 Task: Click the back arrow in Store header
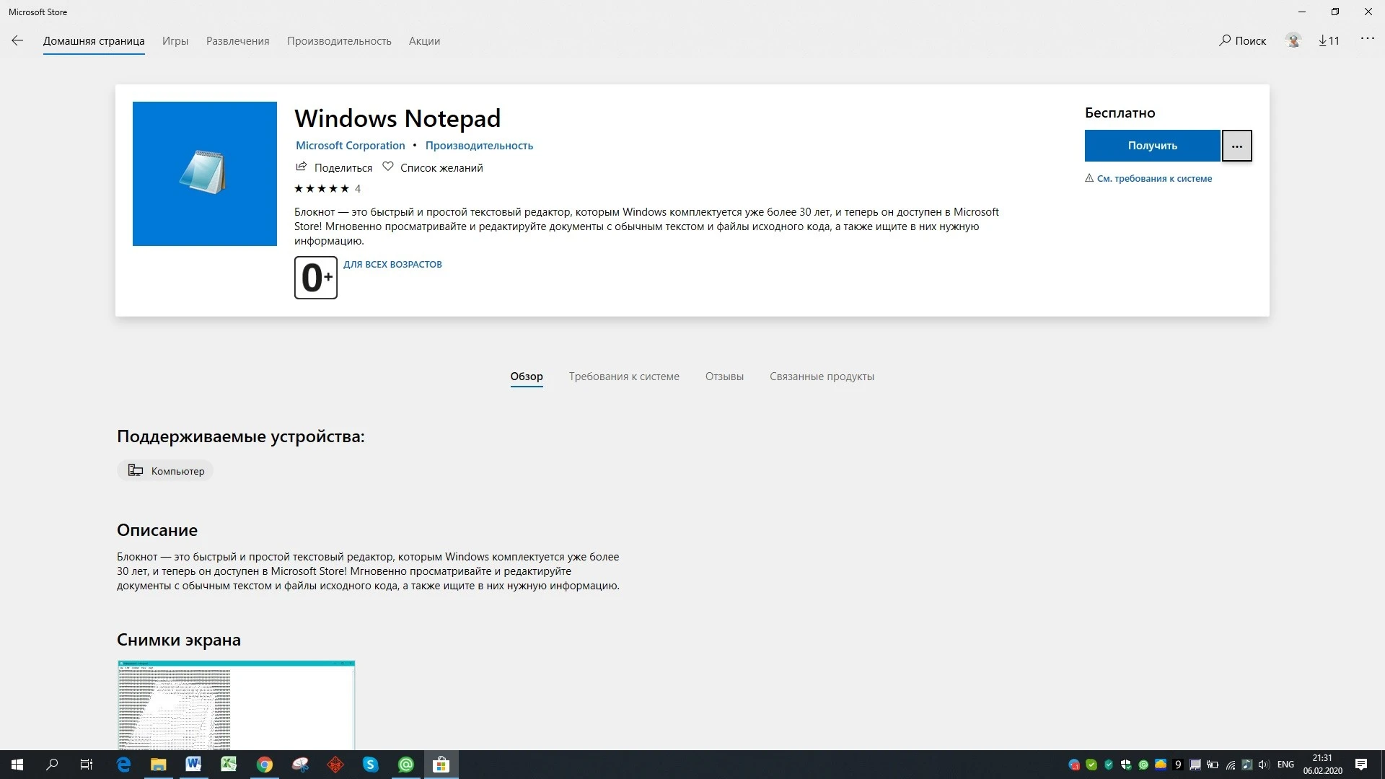(x=17, y=41)
